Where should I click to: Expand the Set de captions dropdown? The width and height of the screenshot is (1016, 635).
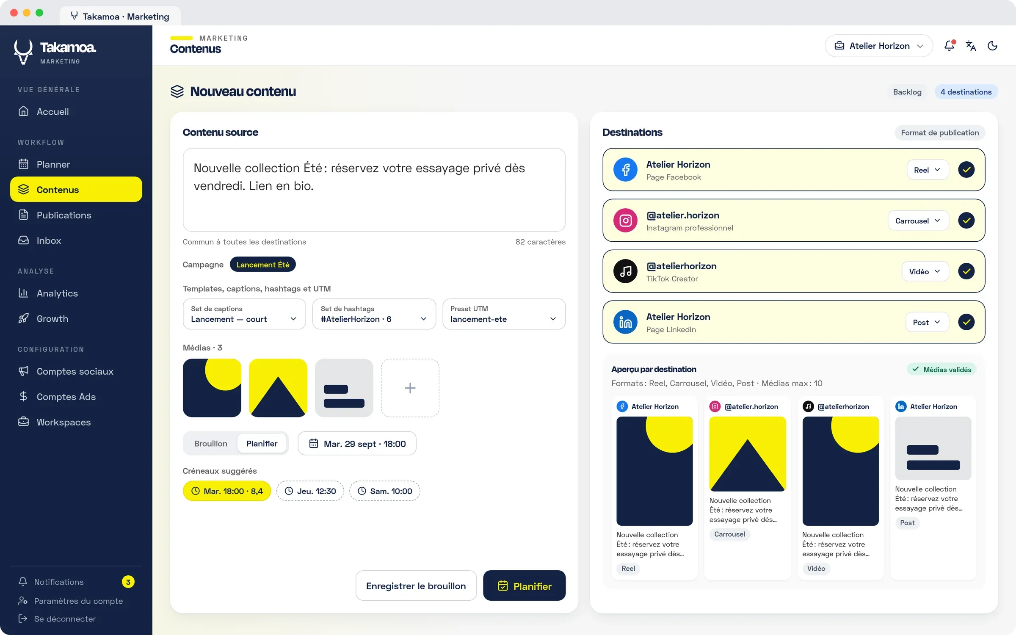[244, 314]
